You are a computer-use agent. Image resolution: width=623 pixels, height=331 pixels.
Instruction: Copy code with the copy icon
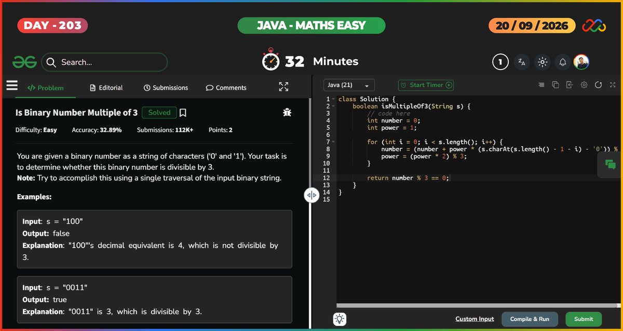556,85
